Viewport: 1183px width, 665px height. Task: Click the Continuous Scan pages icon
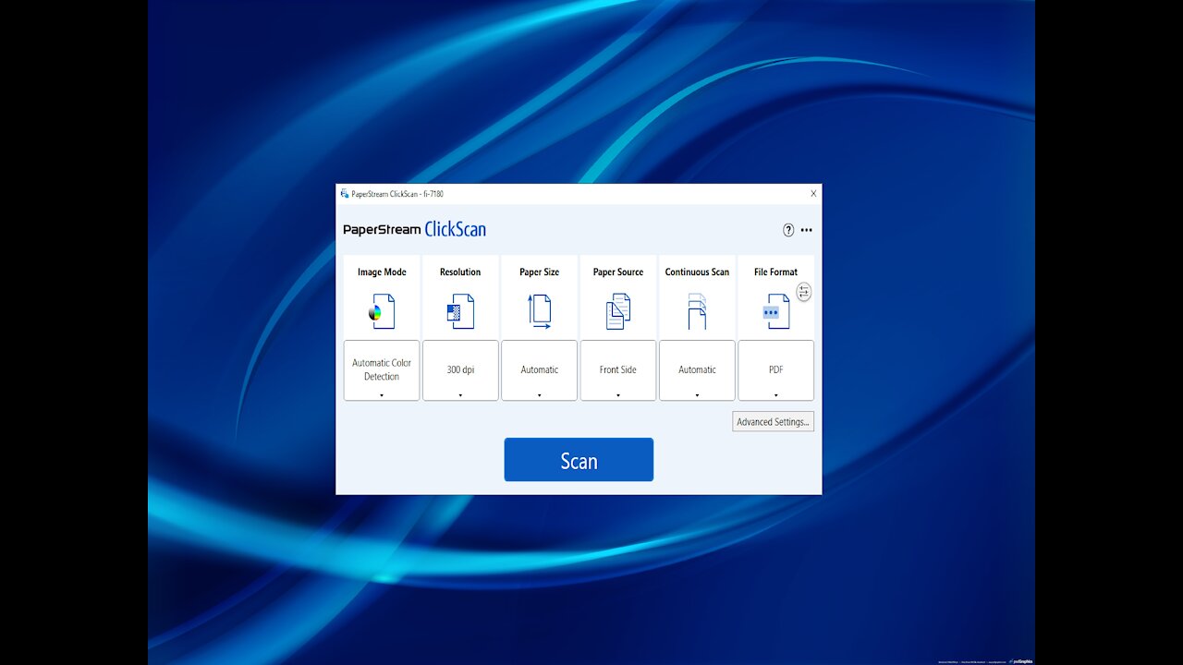click(x=697, y=312)
